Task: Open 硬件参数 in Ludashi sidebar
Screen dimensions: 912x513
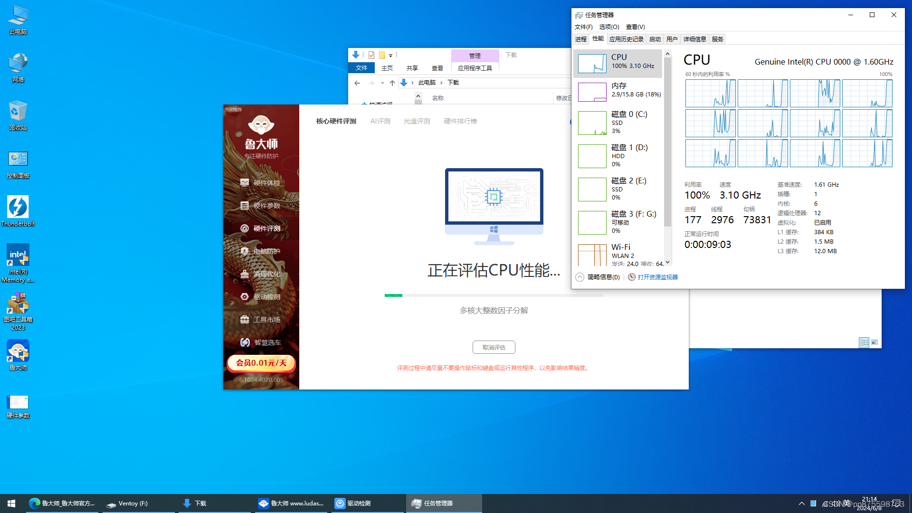Action: pos(261,206)
